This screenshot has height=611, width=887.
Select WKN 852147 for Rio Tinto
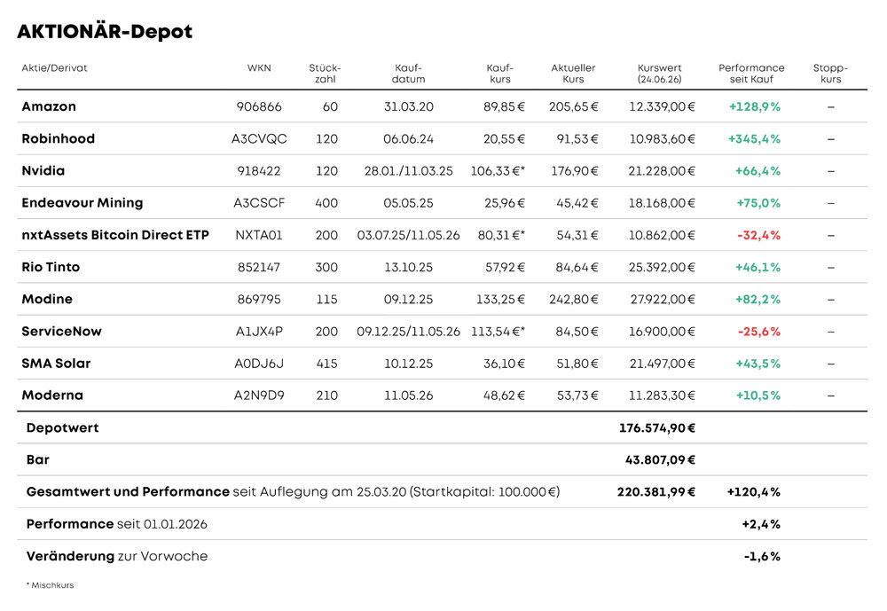(x=259, y=267)
